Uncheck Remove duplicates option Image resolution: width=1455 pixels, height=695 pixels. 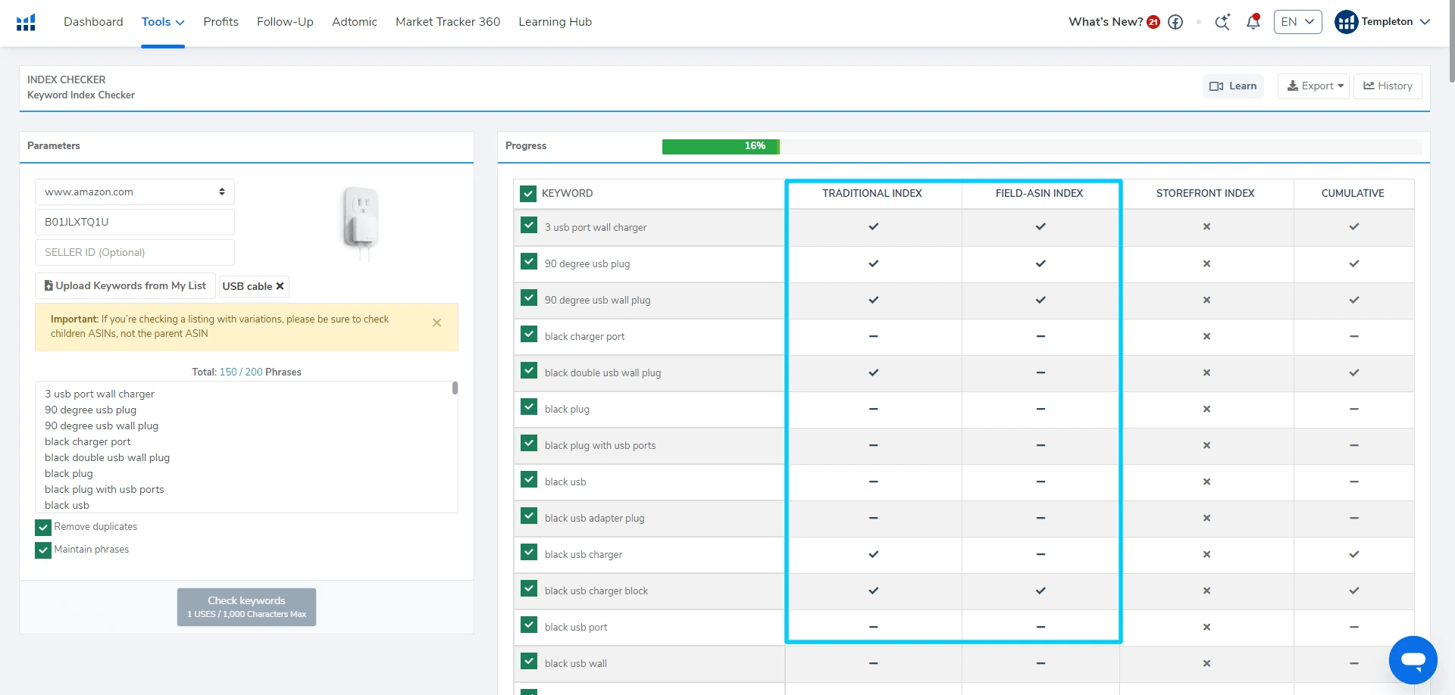pos(43,527)
